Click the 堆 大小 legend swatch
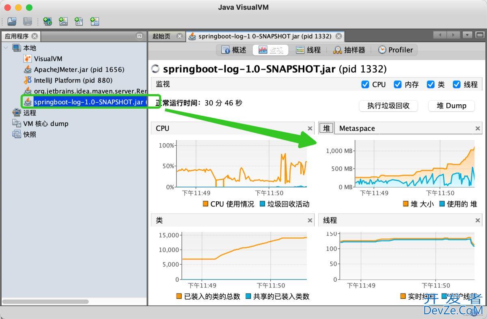 [405, 204]
